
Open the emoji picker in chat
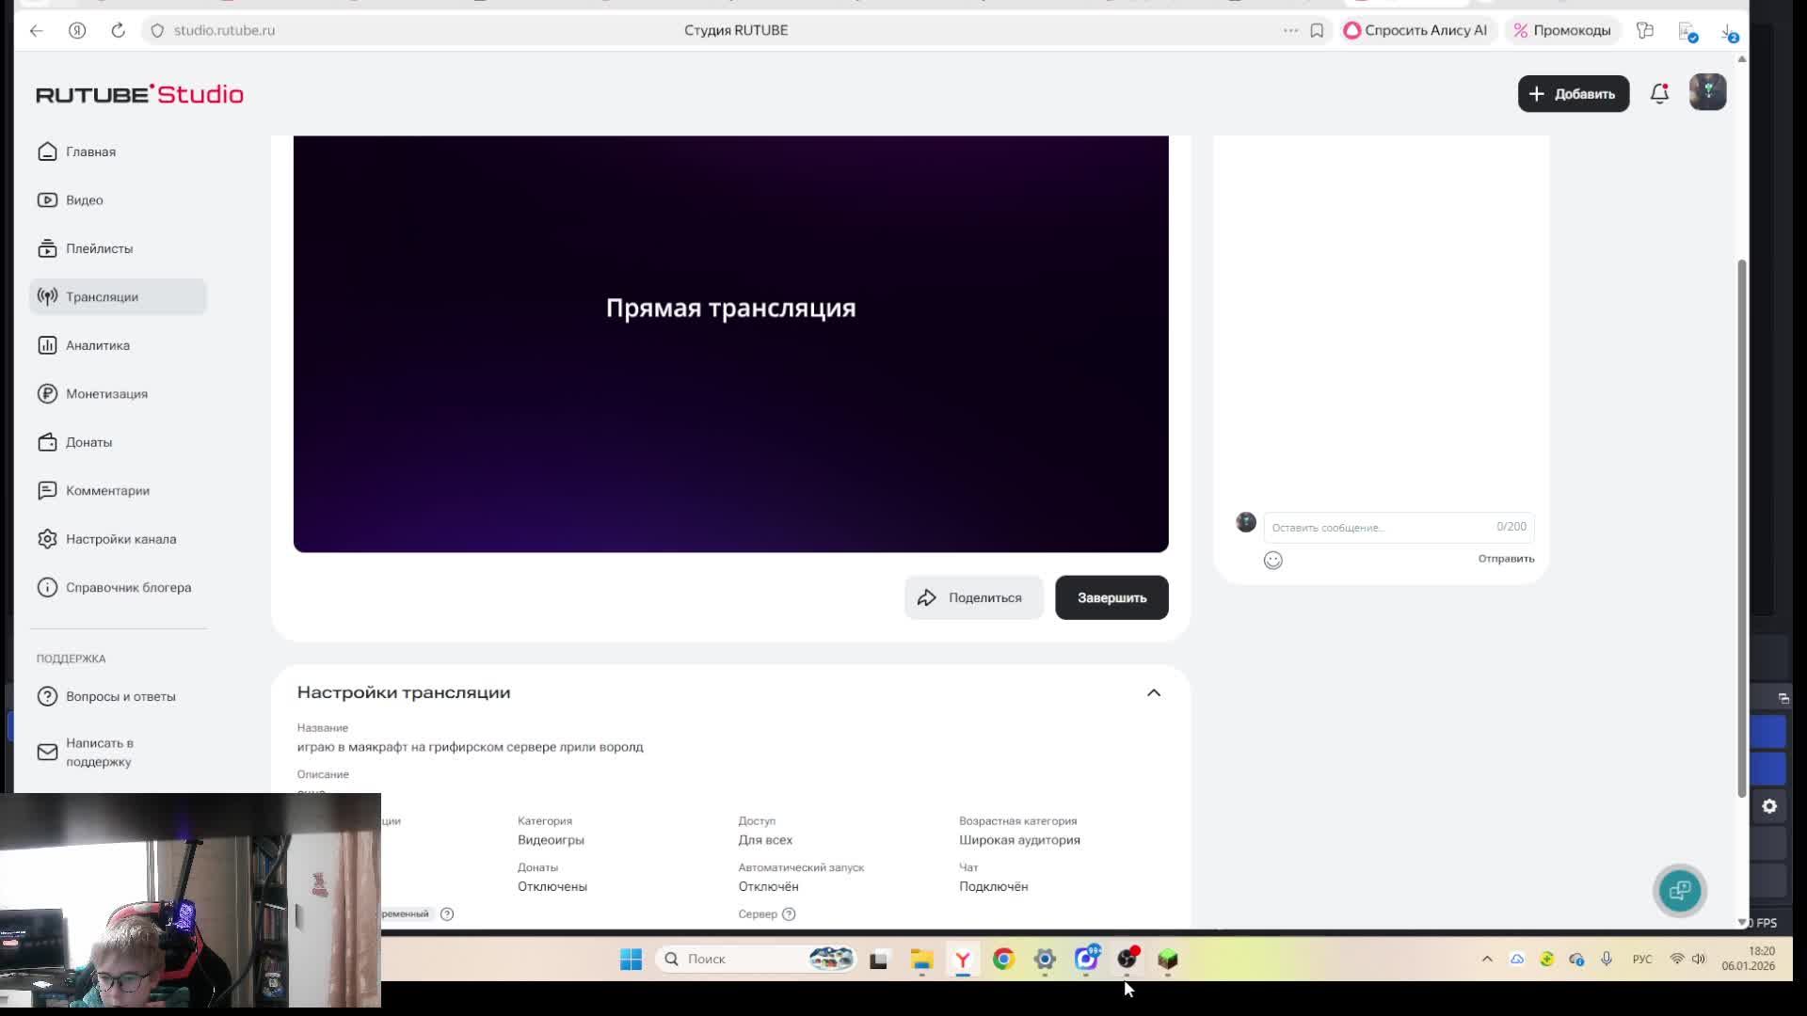click(x=1272, y=561)
